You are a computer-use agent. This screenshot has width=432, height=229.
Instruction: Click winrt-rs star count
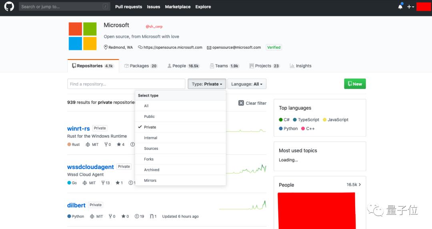(x=121, y=145)
